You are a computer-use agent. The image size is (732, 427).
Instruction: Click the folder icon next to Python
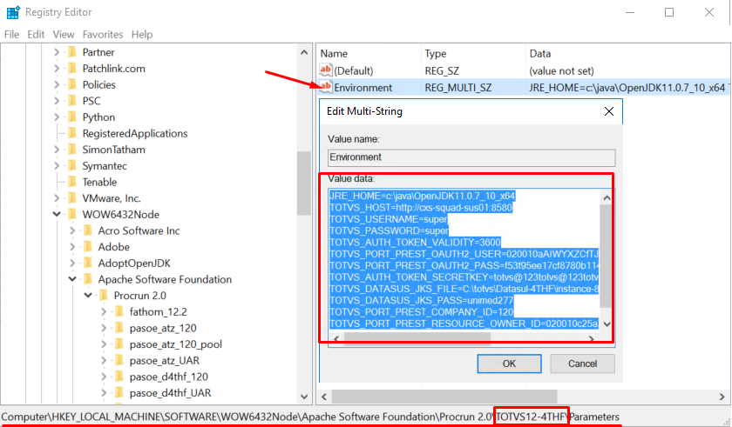71,117
